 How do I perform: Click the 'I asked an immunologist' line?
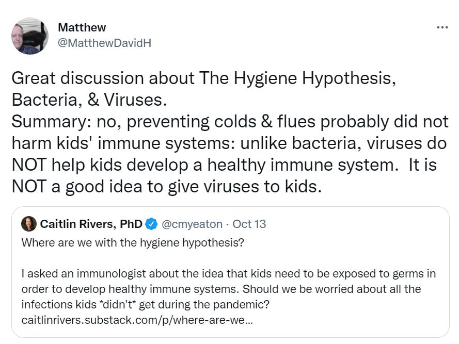coord(229,273)
